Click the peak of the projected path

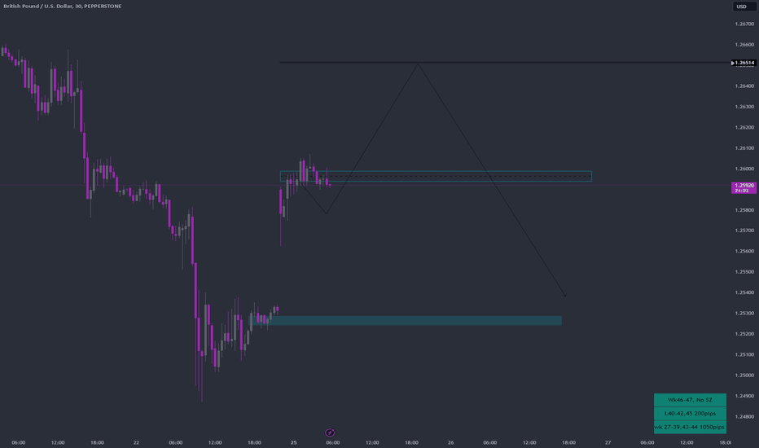(x=419, y=64)
